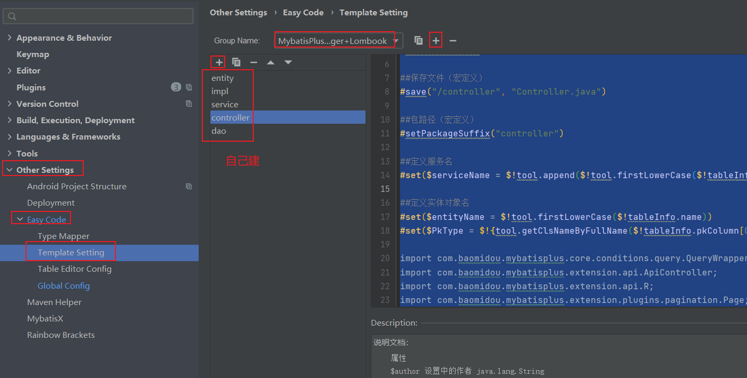Select Easy Code settings entry
This screenshot has height=378, width=747.
[x=47, y=219]
